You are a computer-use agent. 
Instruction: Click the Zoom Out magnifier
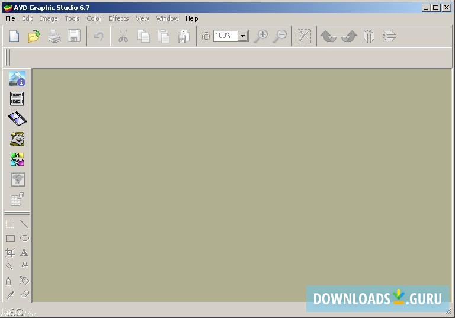coord(280,36)
